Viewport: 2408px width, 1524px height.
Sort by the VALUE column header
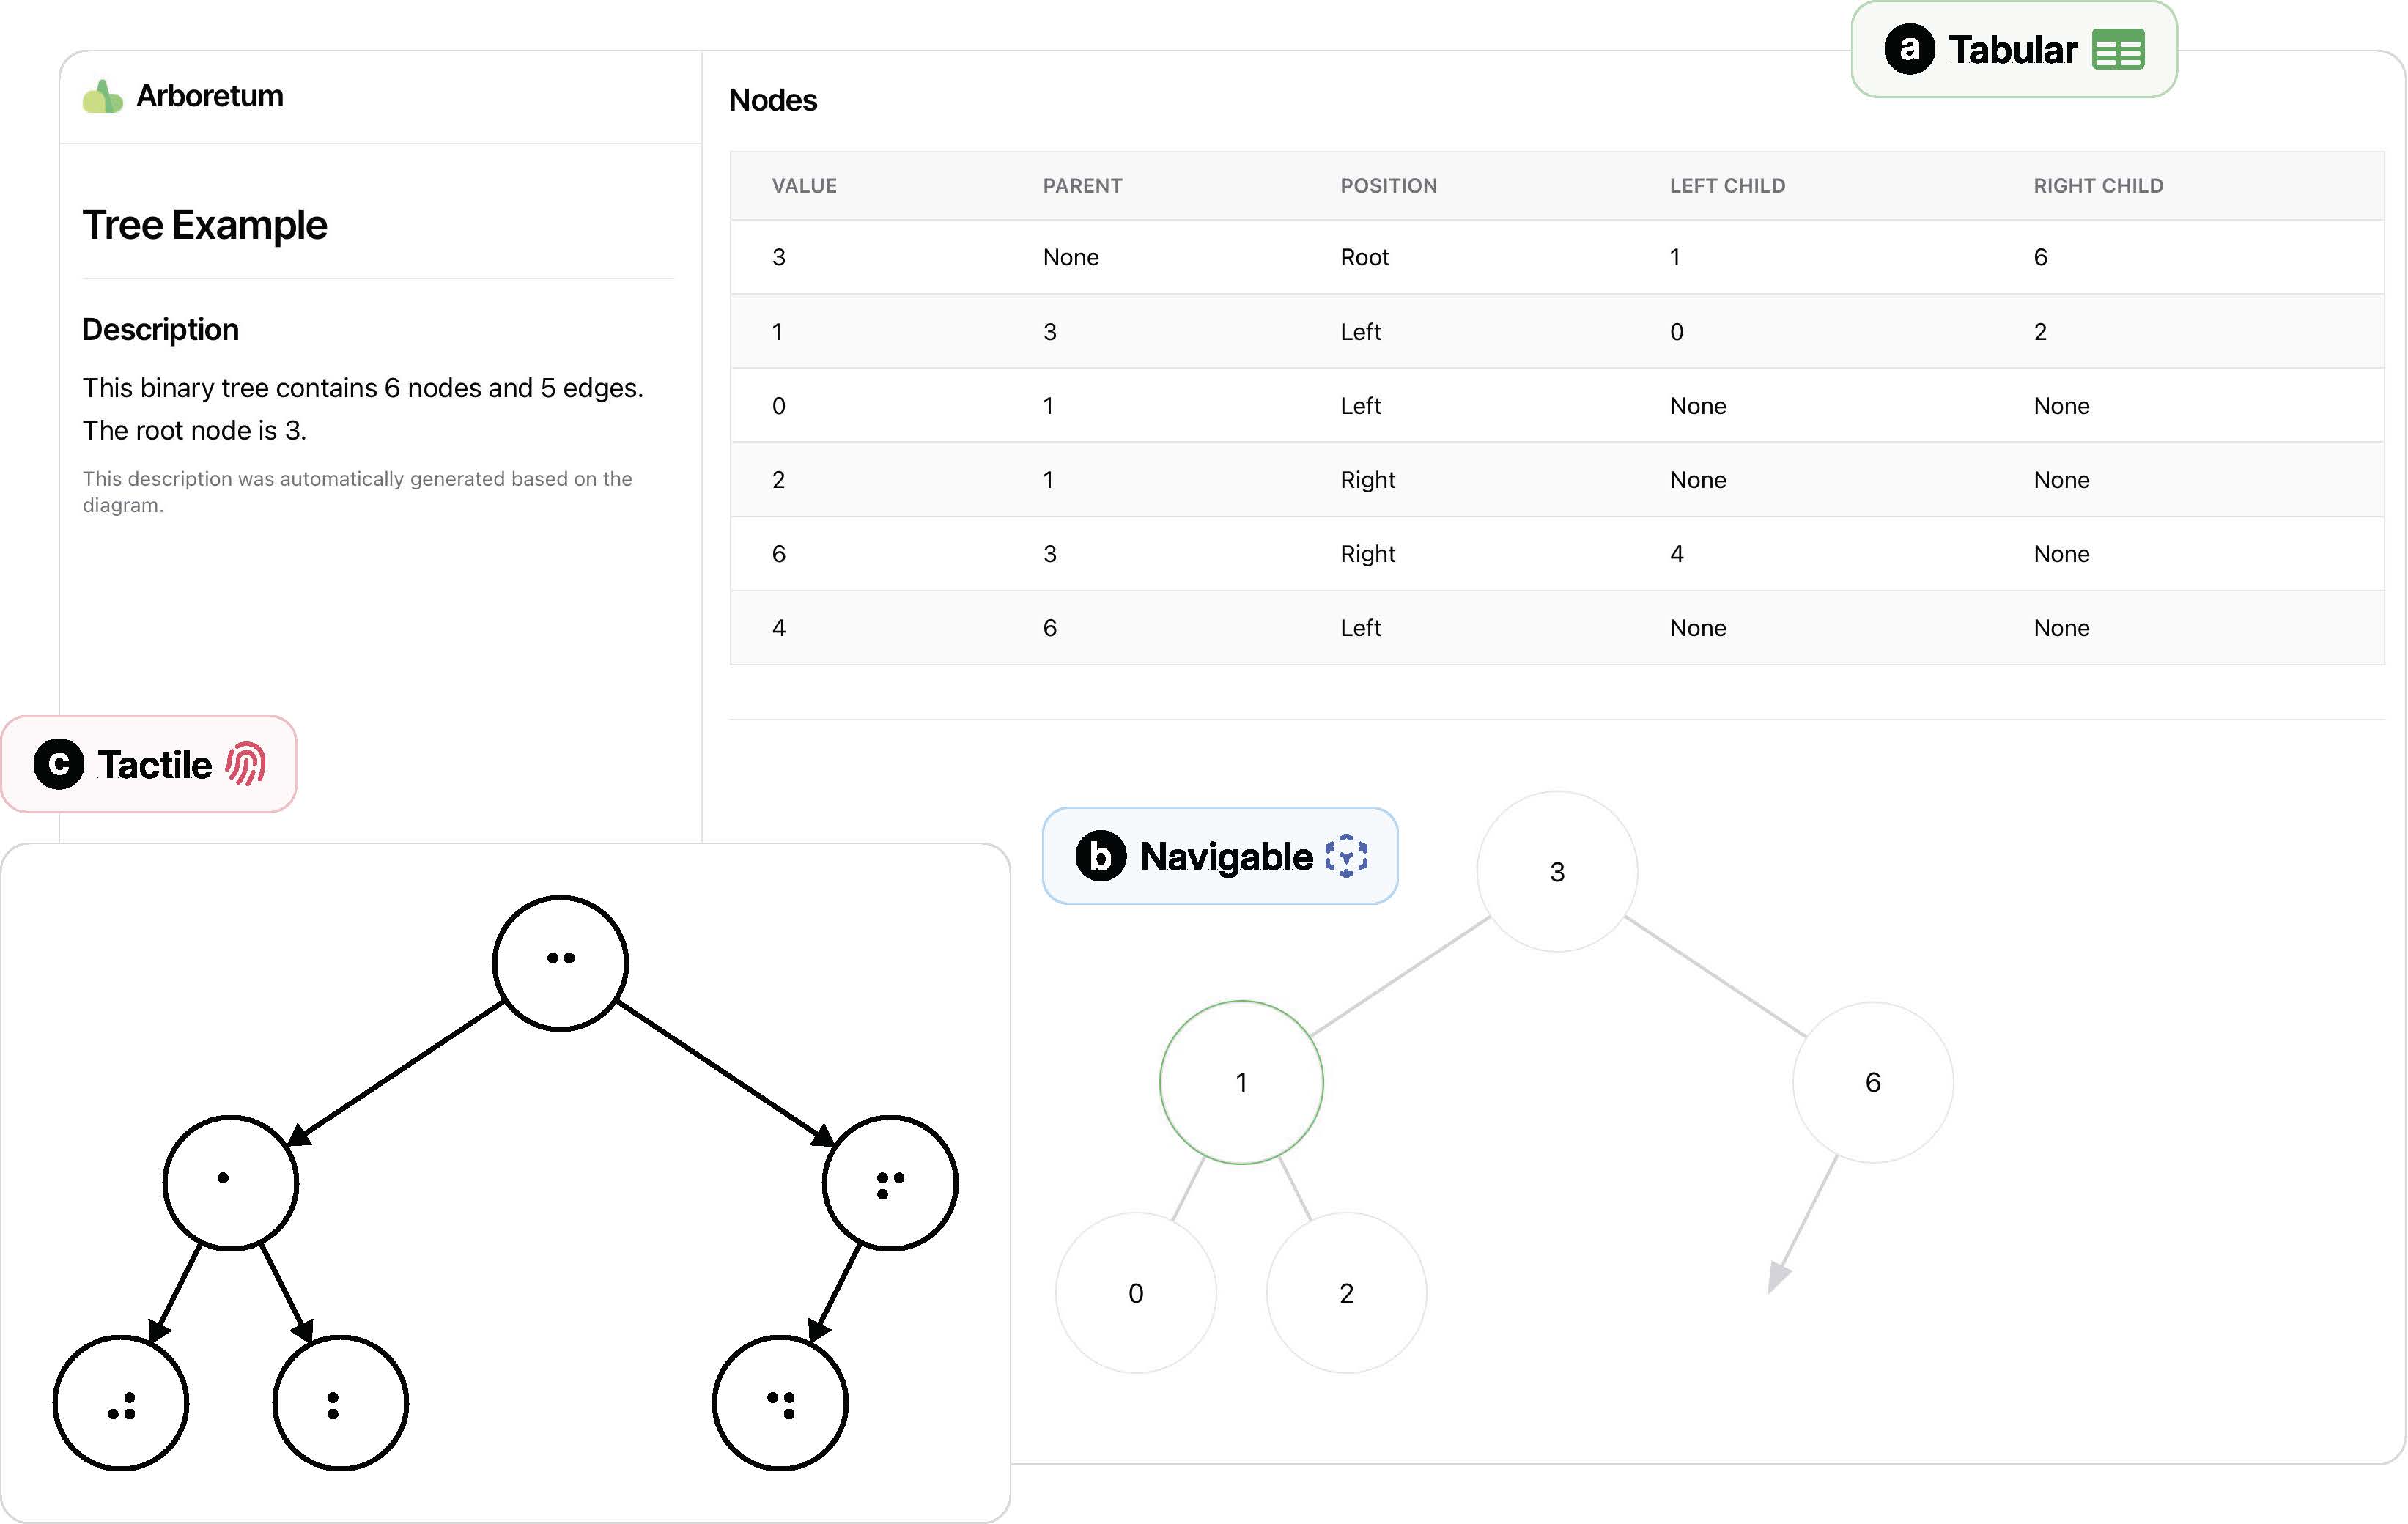click(x=804, y=185)
